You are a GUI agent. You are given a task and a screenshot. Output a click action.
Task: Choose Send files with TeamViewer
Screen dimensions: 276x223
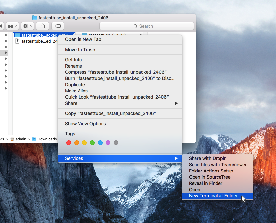coord(218,165)
